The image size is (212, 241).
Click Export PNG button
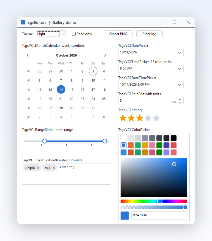pos(118,34)
